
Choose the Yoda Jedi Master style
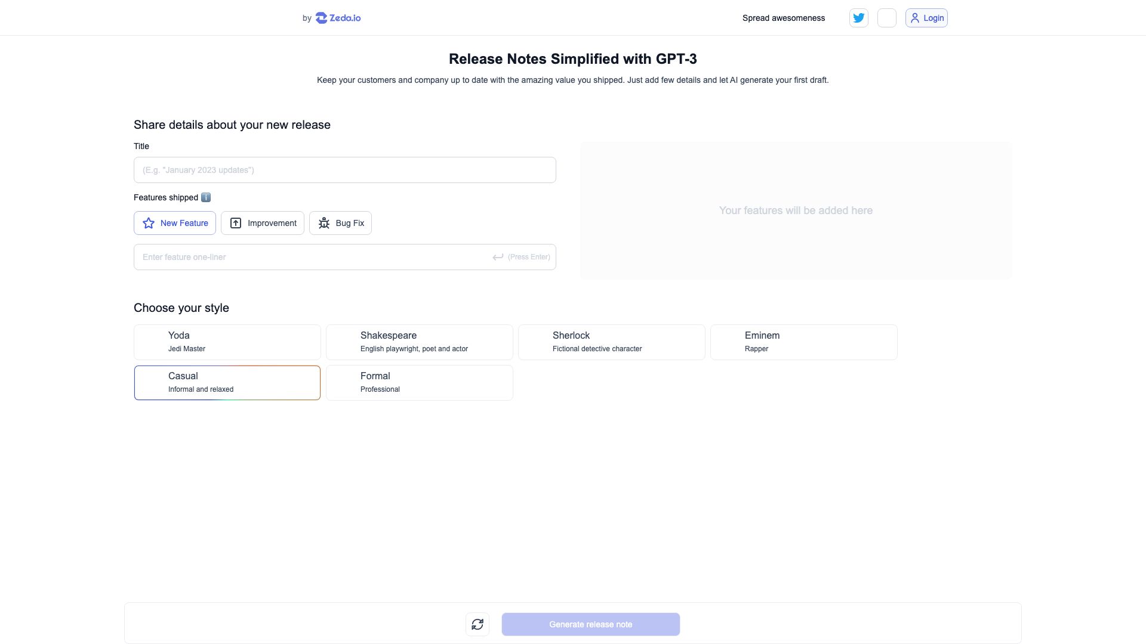(x=227, y=342)
